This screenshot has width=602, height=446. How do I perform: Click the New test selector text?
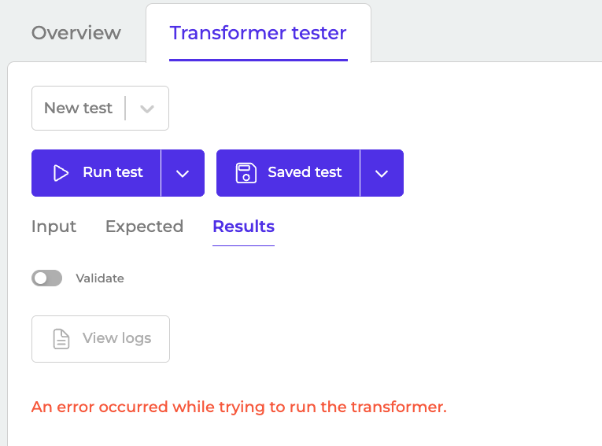(78, 109)
